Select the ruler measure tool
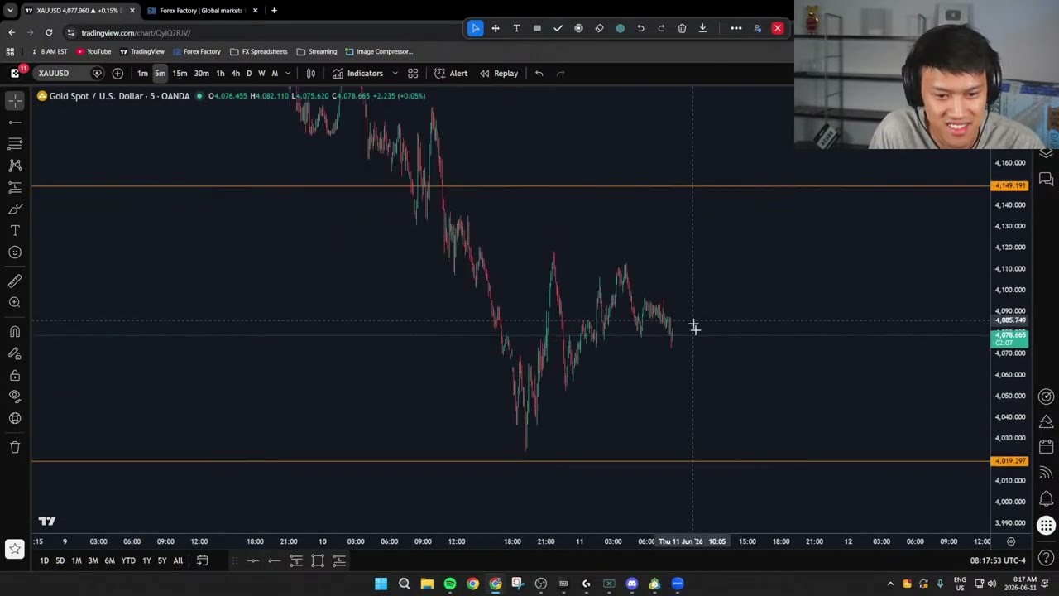The width and height of the screenshot is (1059, 596). point(15,281)
